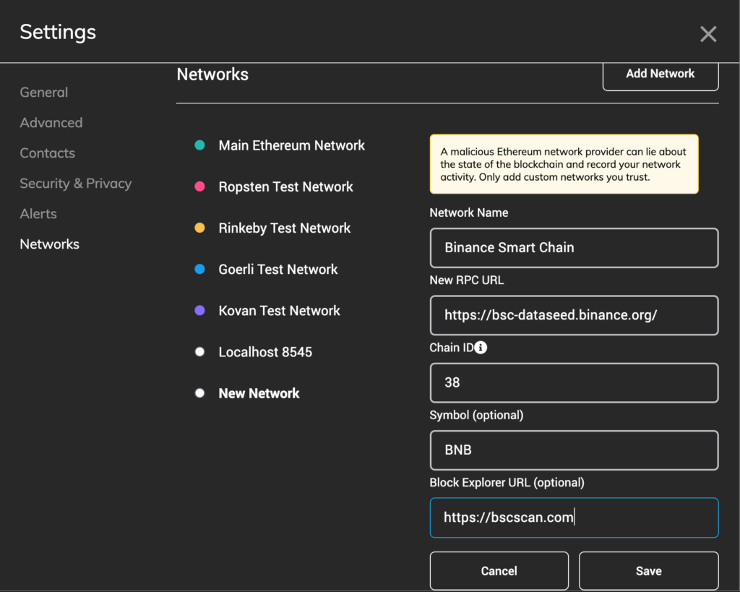Click the blue dot beside Goerli Test Network
This screenshot has height=592, width=740.
pos(199,269)
